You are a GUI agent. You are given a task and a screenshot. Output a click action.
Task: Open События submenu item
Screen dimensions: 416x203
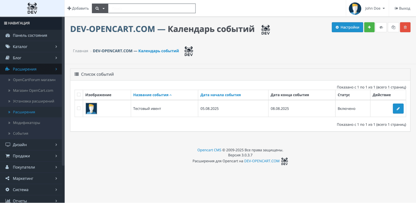(31, 133)
